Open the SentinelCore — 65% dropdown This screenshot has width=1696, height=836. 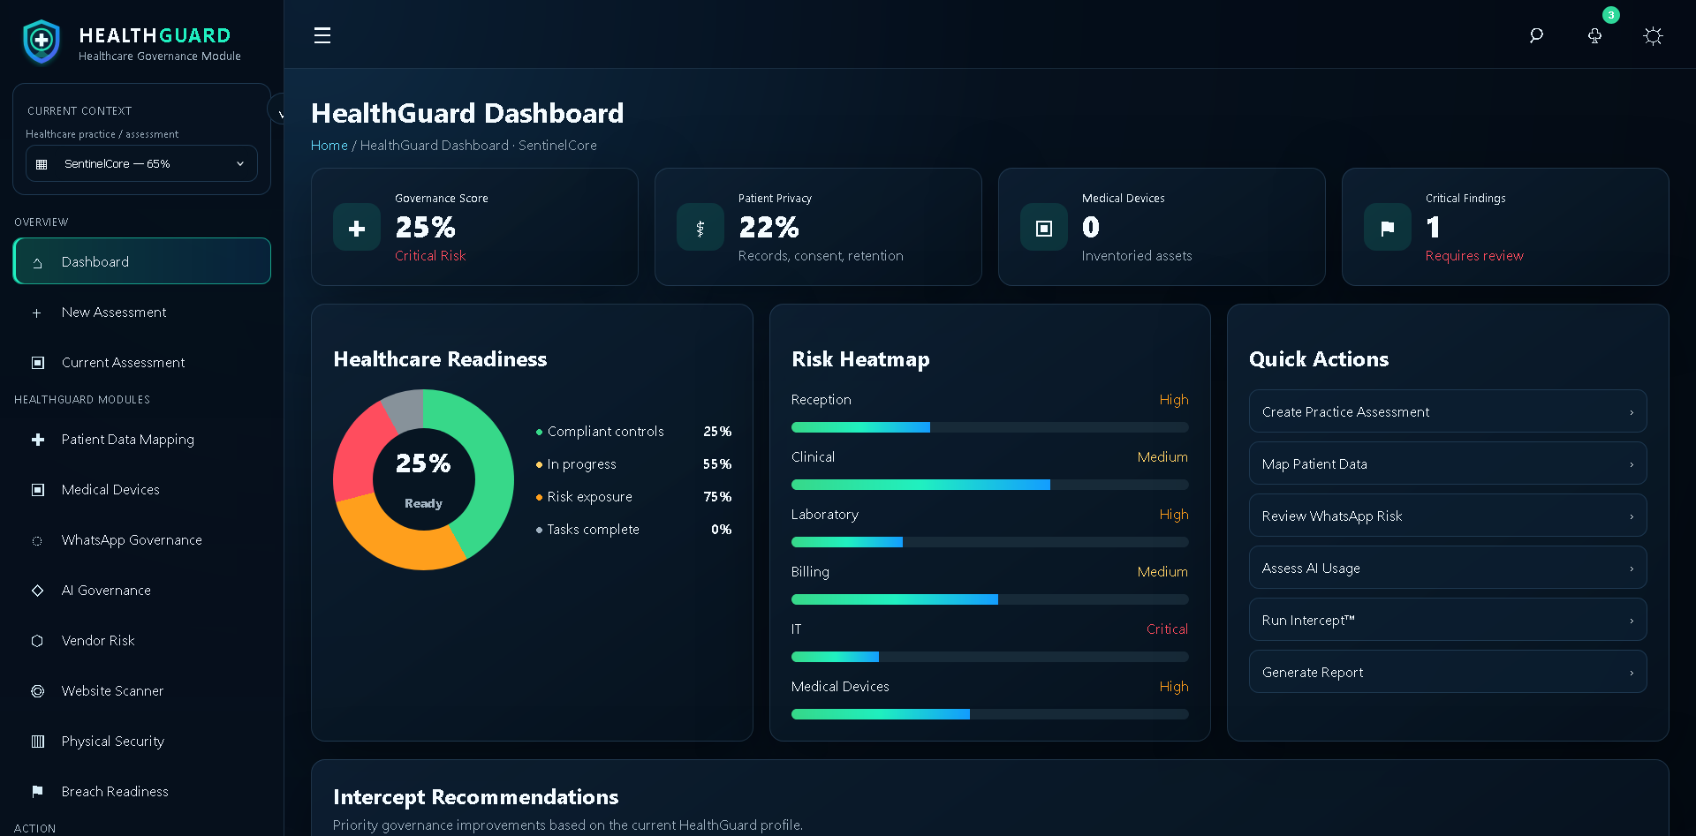tap(141, 163)
